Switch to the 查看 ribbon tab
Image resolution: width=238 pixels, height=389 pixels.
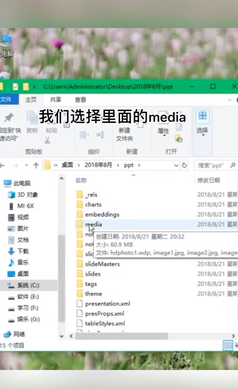pyautogui.click(x=80, y=100)
